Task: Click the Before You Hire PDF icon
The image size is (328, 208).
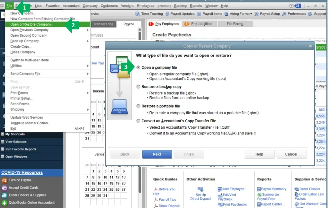Action: tap(156, 189)
